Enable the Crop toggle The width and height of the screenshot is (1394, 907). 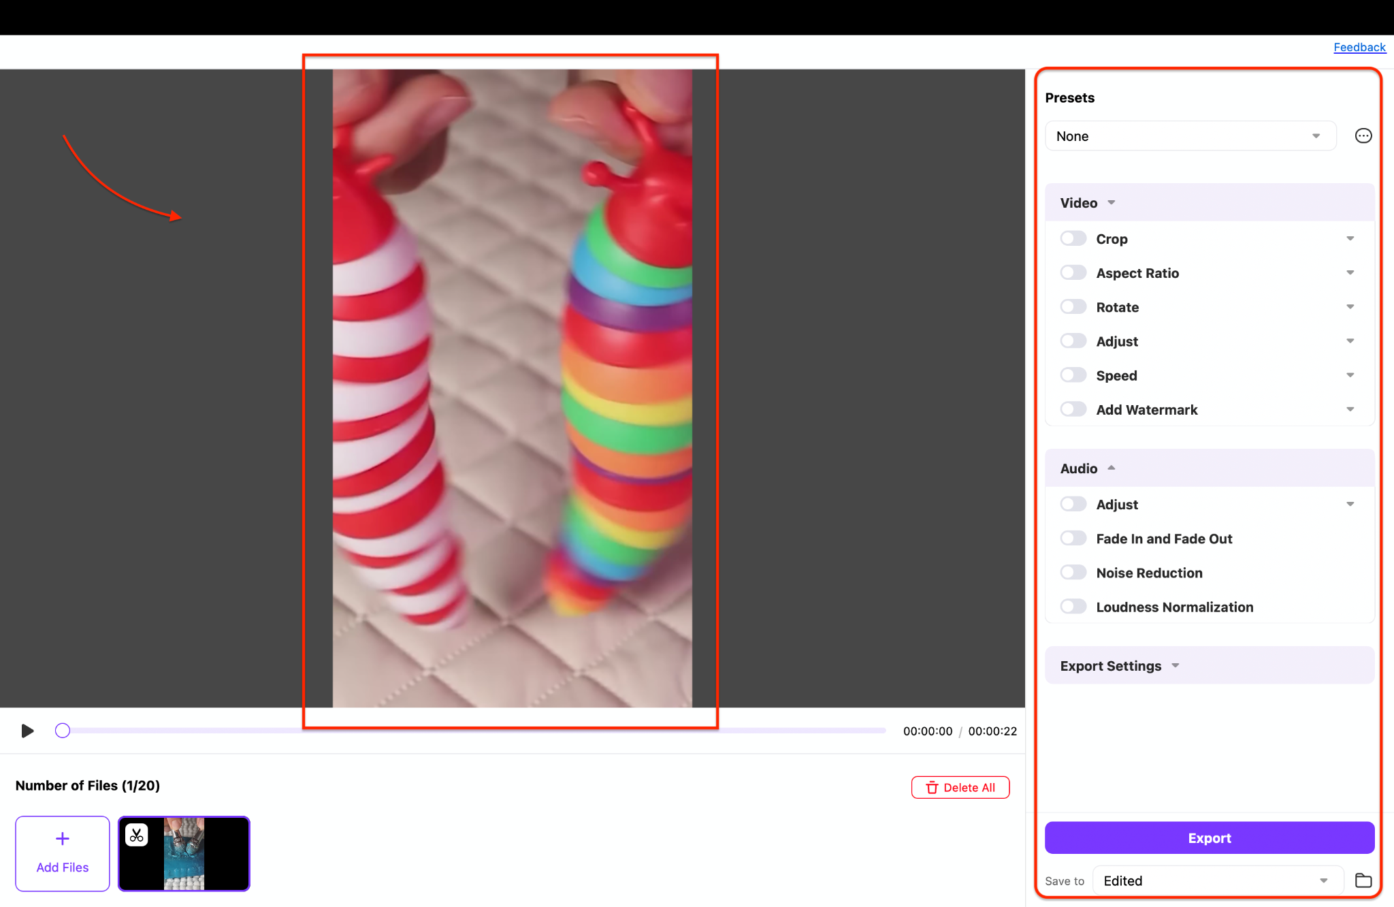click(x=1073, y=238)
